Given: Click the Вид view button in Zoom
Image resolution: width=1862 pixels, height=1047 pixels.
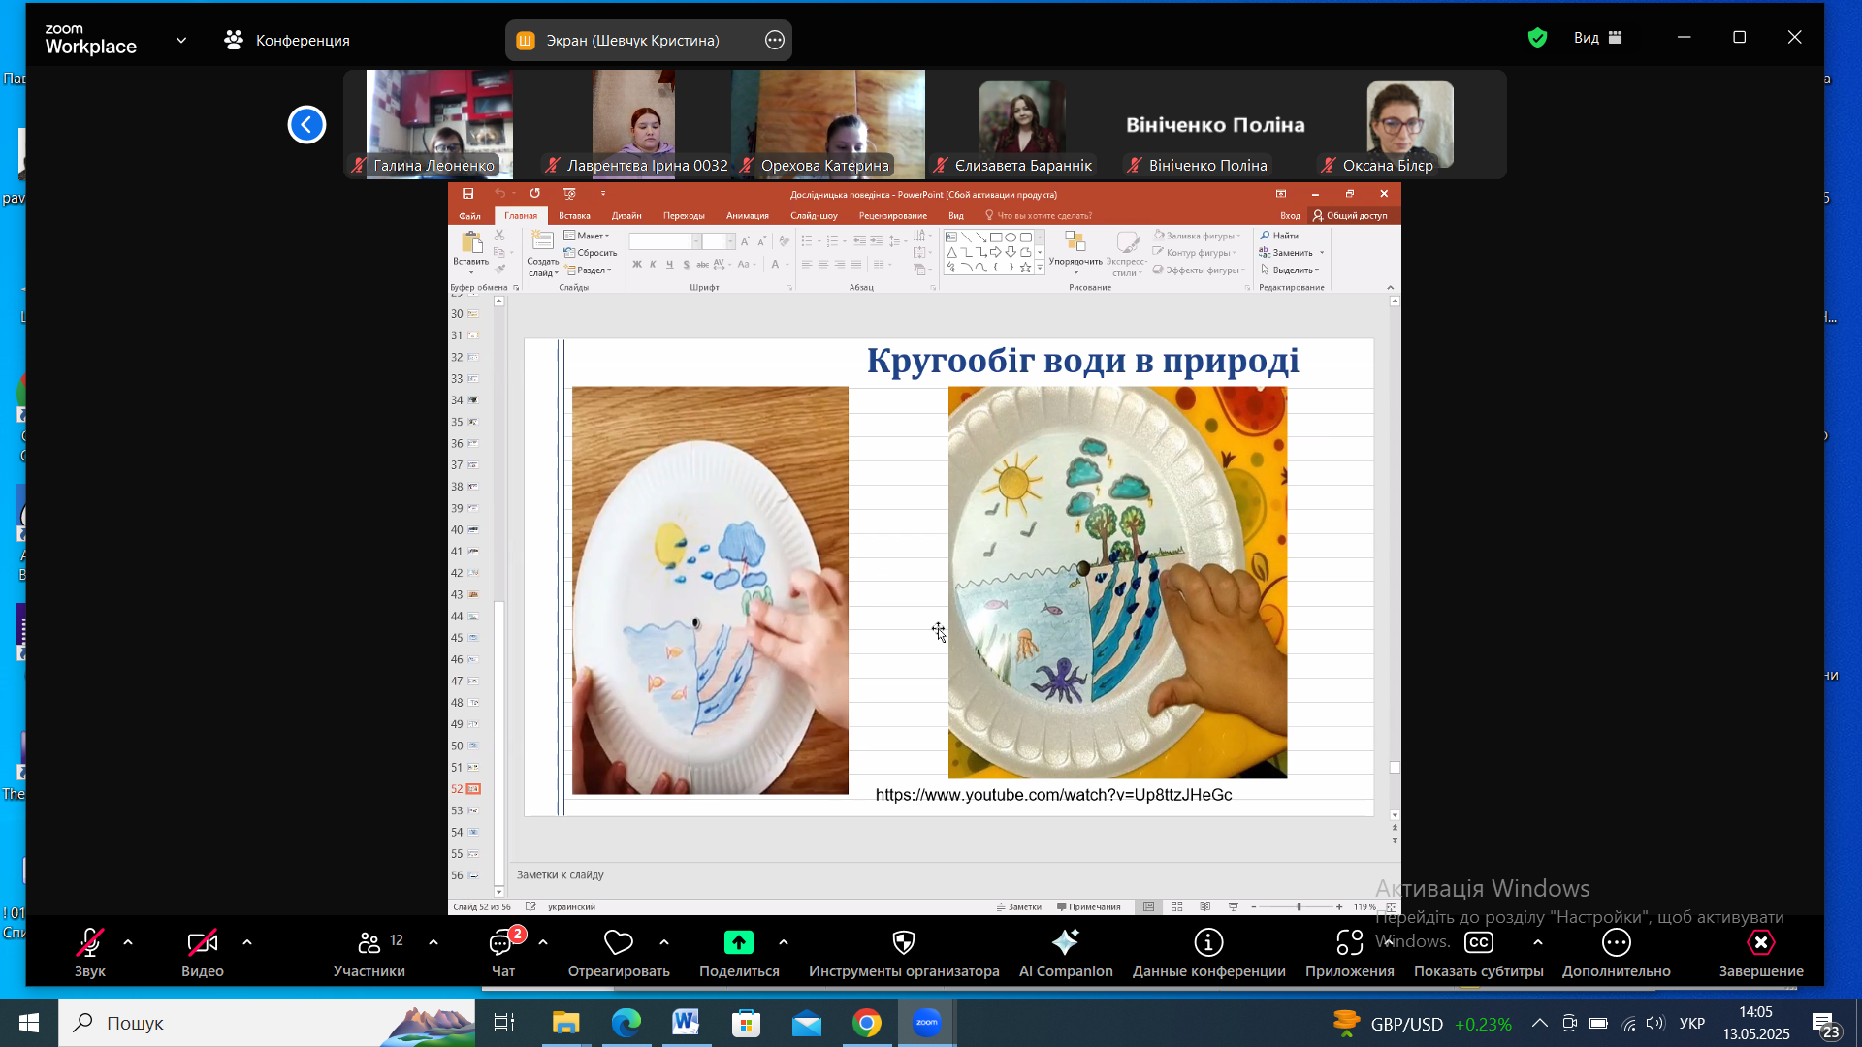Looking at the screenshot, I should 1598,38.
